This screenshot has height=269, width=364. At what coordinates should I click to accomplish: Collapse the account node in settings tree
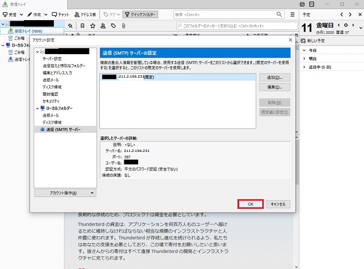[38, 52]
